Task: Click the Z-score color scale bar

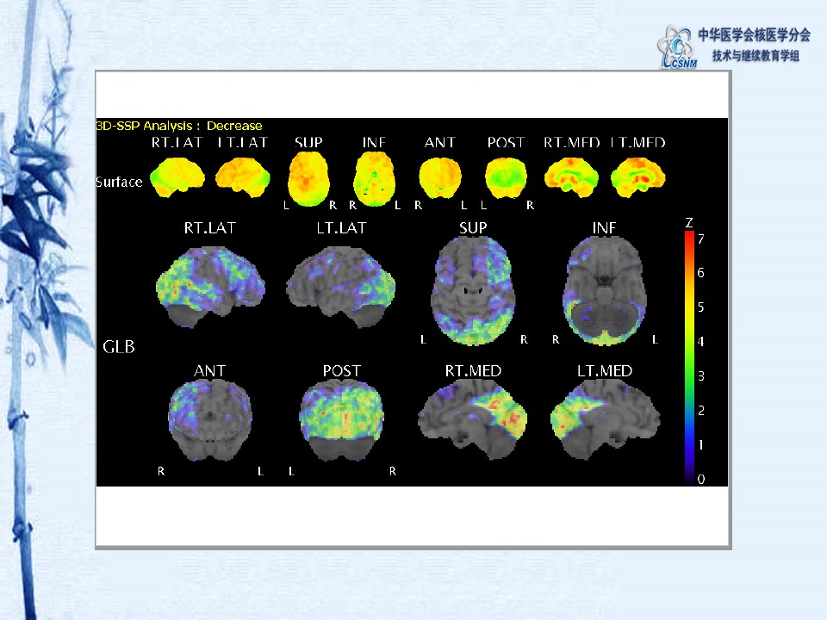Action: click(x=689, y=353)
